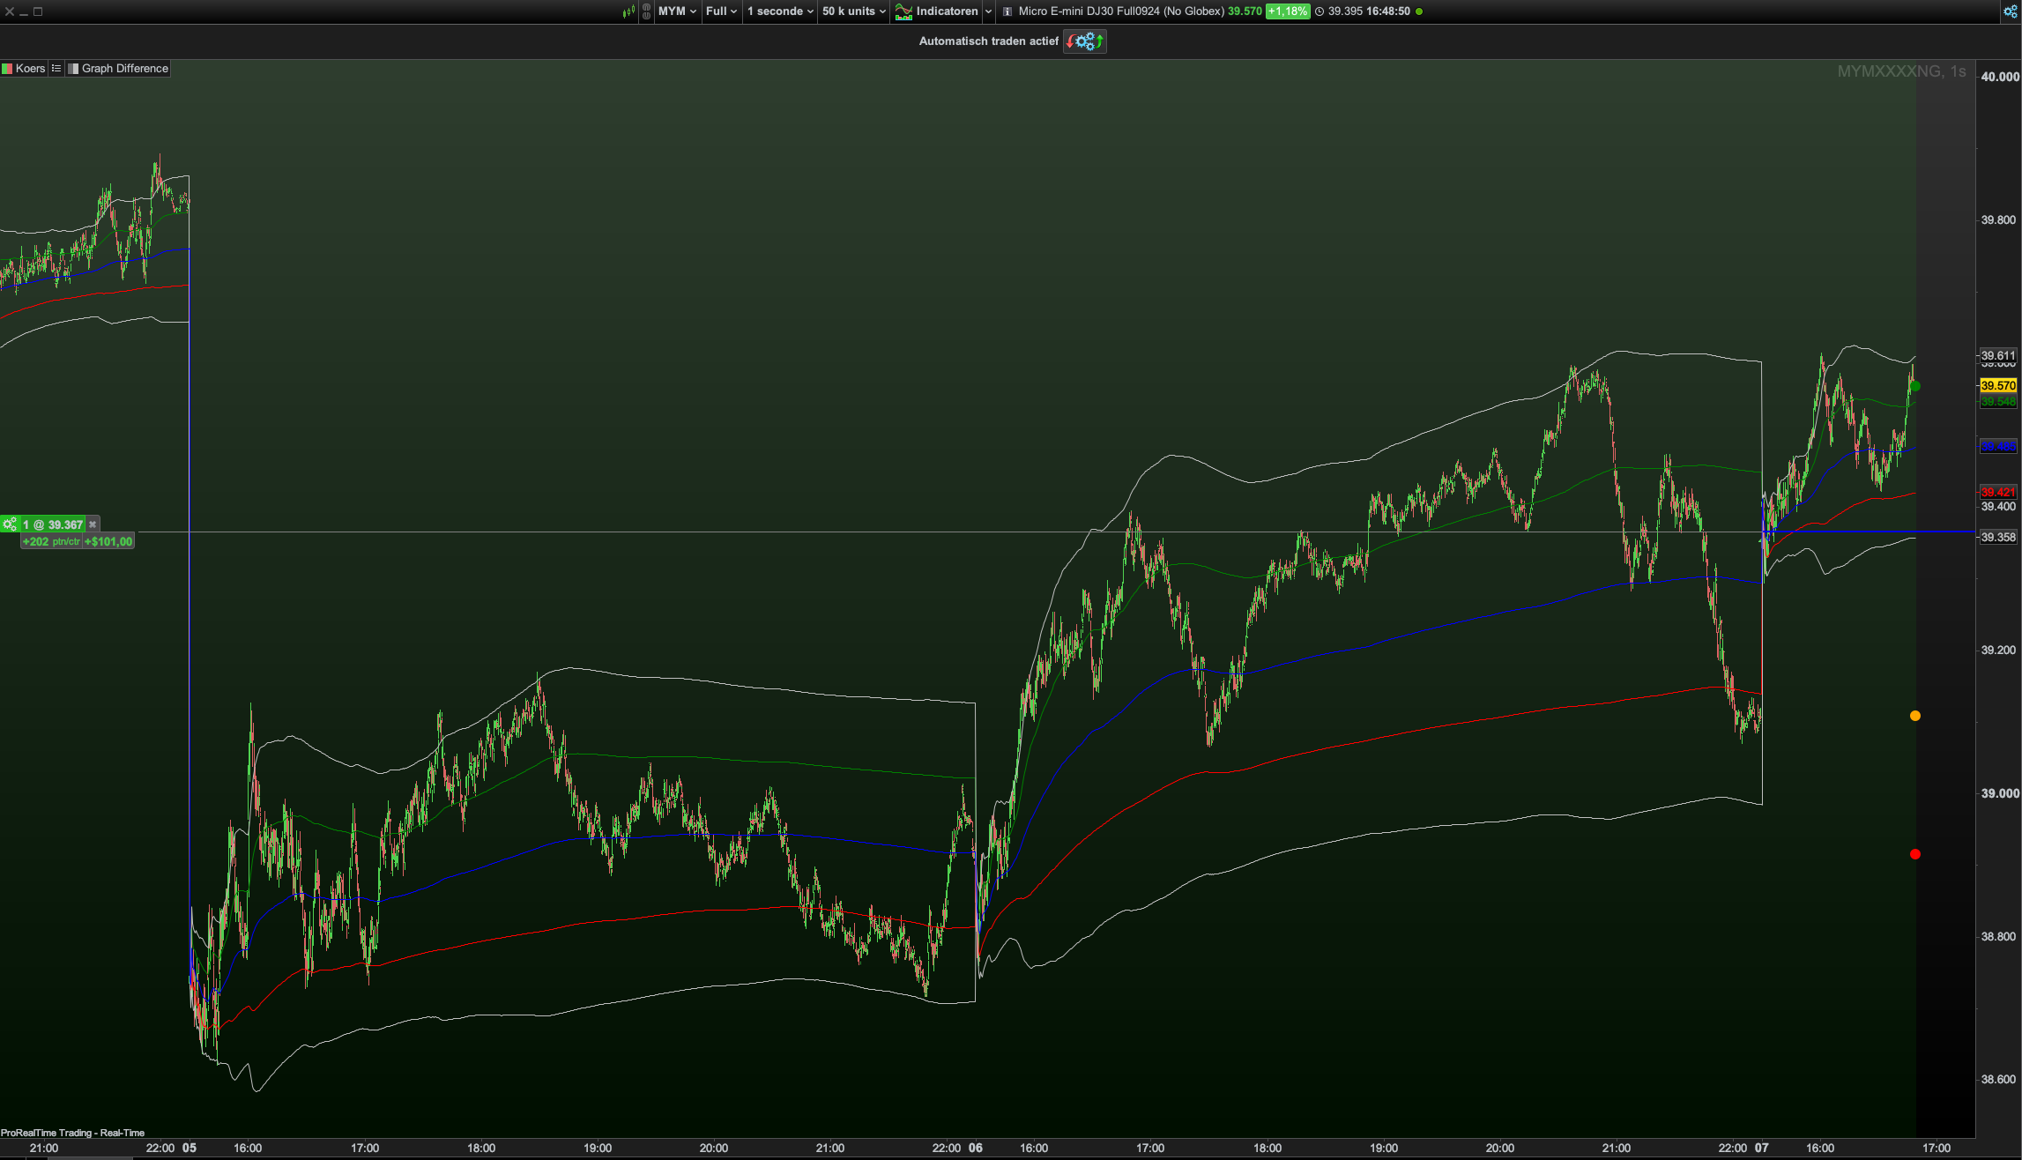Open the Full session dropdown

click(721, 11)
